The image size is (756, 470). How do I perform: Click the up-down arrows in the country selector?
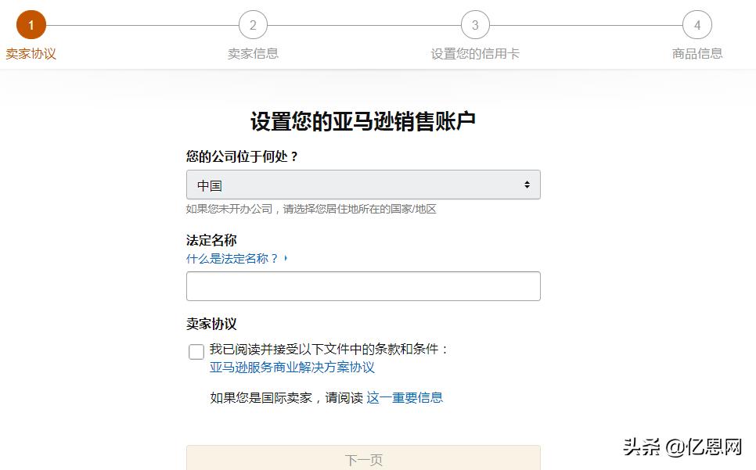pos(529,185)
